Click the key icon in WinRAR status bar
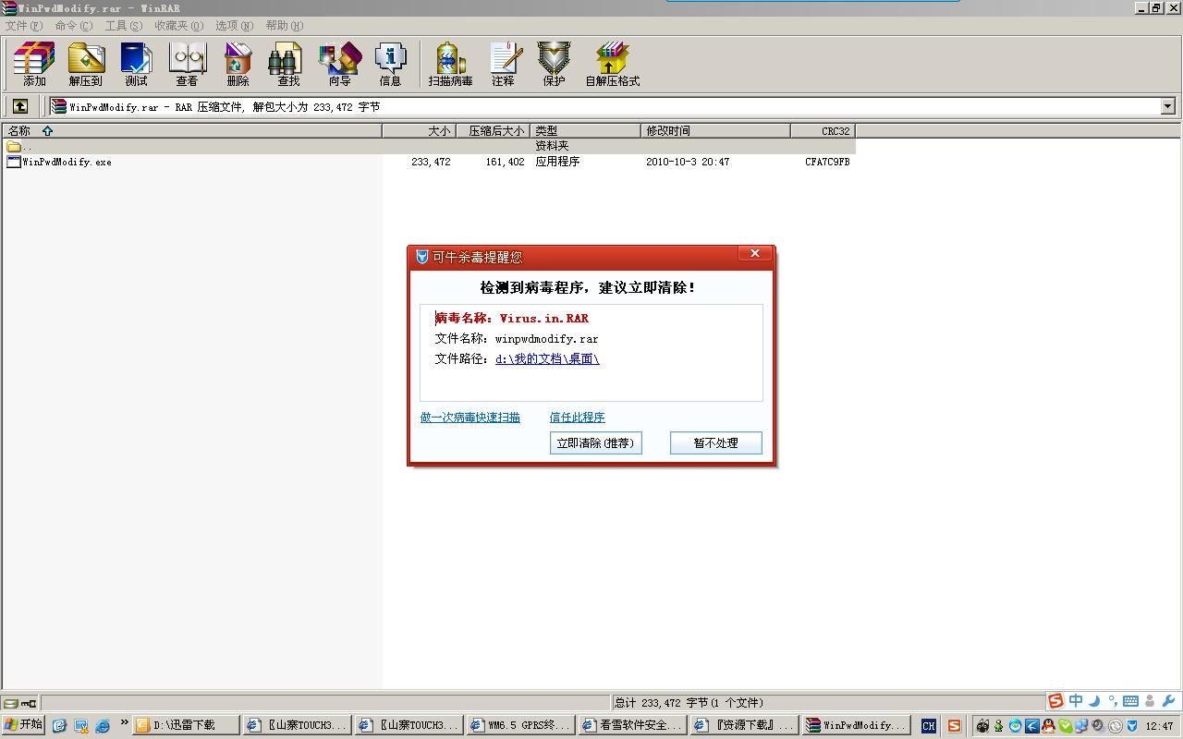 (29, 703)
